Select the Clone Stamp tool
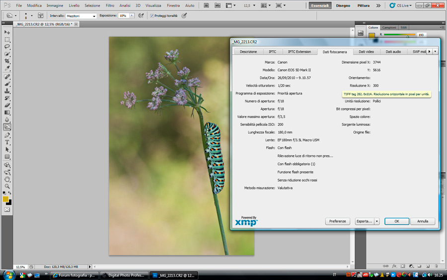 coord(7,92)
